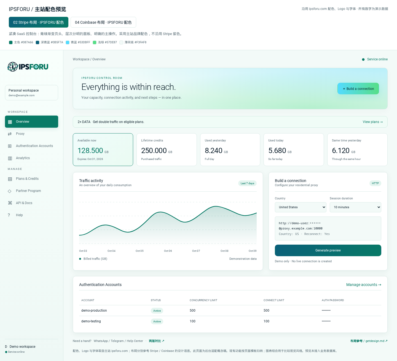
Task: Switch to 04 Coinbase layout tab
Action: (x=103, y=22)
